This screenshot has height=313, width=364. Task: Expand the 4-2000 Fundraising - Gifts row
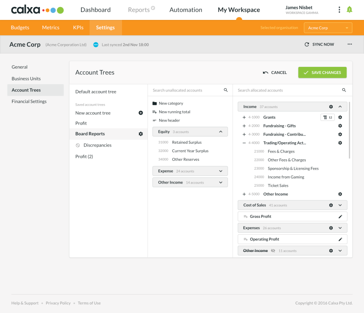pyautogui.click(x=244, y=126)
